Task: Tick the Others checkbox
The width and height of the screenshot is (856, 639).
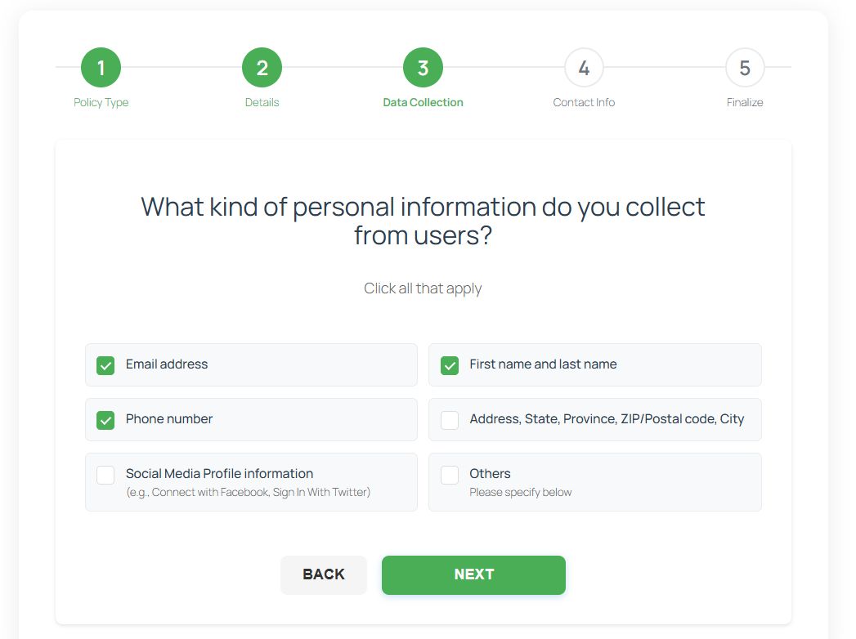Action: click(x=450, y=475)
